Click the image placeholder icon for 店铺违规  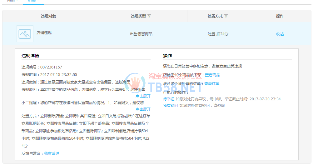pyautogui.click(x=25, y=34)
